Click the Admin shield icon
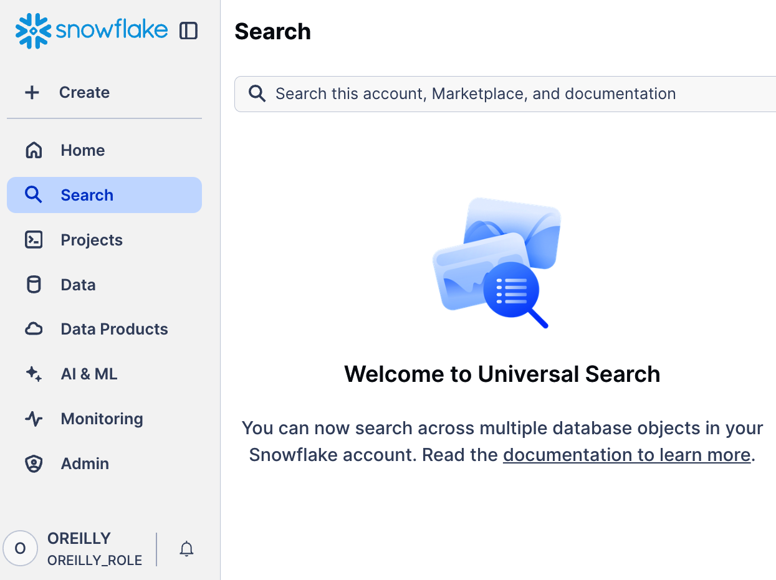 click(x=34, y=464)
